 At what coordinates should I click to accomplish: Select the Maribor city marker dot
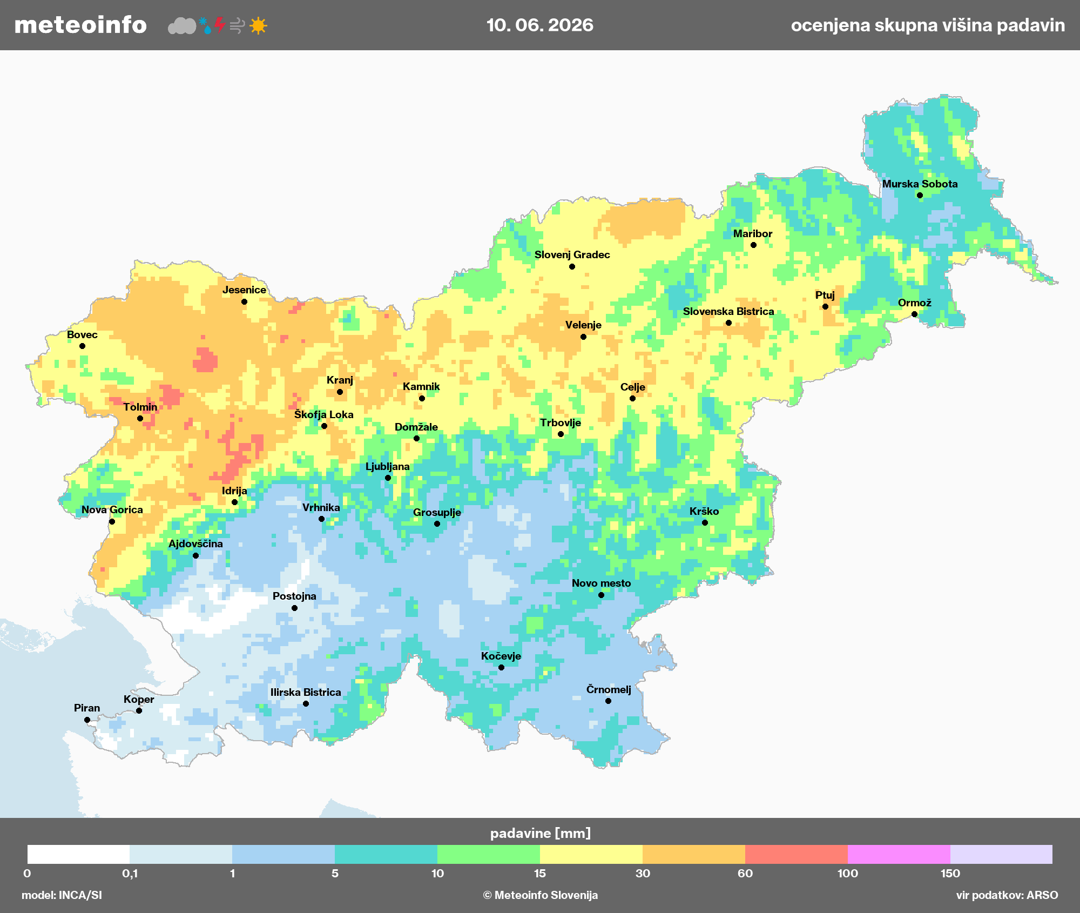tap(753, 245)
